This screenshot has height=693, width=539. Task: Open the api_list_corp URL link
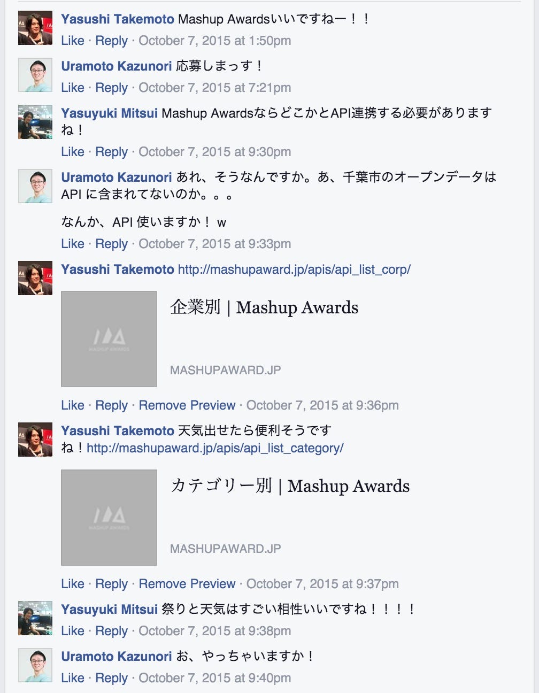294,269
